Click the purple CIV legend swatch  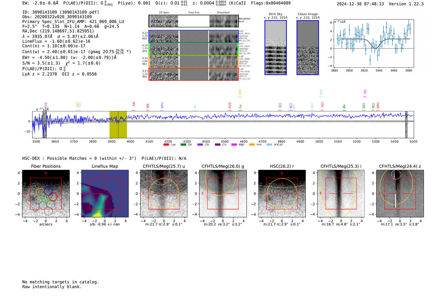pyautogui.click(x=200, y=145)
